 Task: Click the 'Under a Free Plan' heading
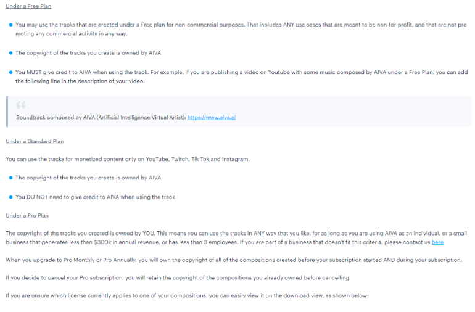click(x=28, y=6)
